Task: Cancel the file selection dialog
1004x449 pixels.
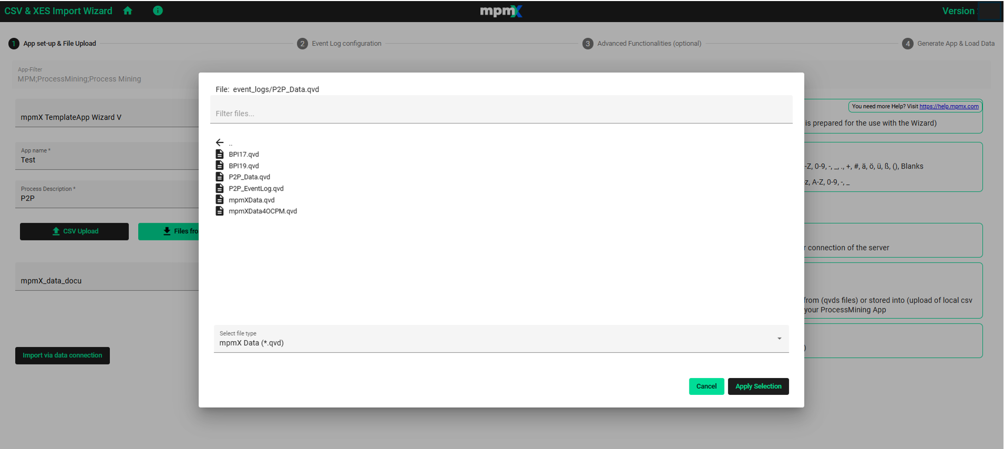Action: (x=707, y=387)
